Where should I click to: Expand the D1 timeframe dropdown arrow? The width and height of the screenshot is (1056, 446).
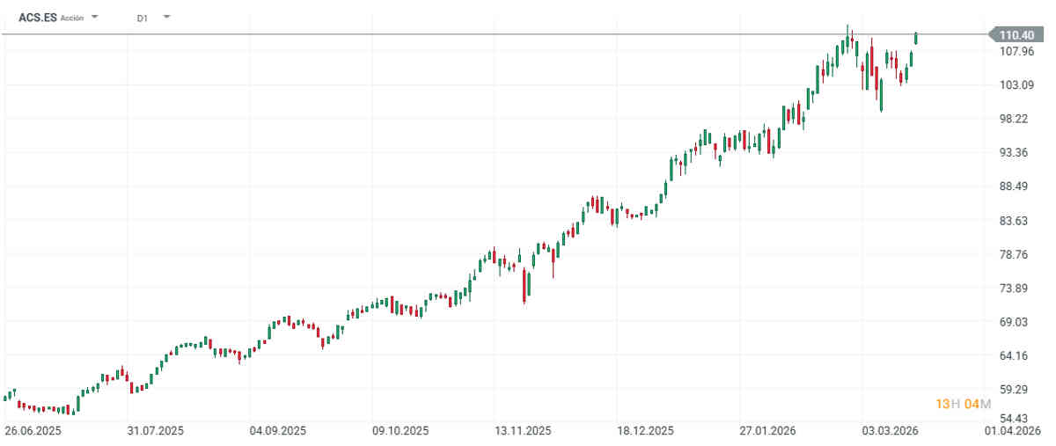pos(167,17)
